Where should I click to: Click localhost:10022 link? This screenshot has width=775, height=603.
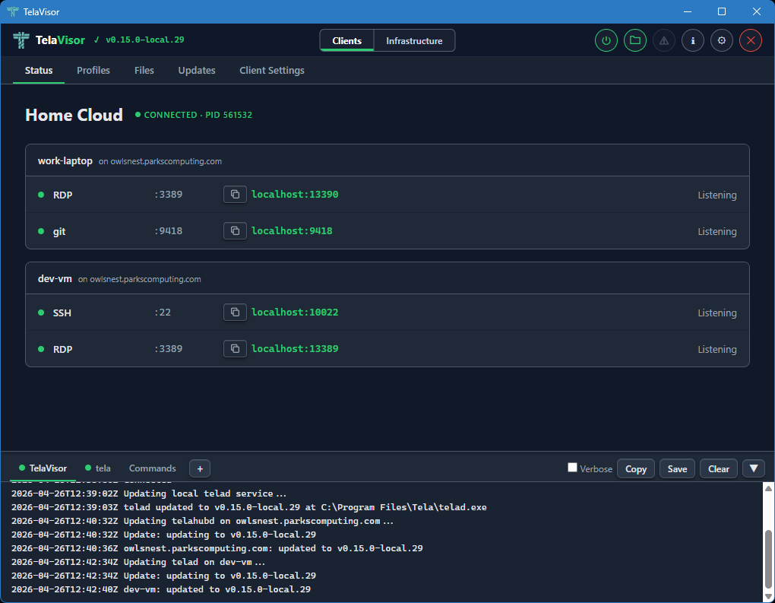pyautogui.click(x=295, y=312)
